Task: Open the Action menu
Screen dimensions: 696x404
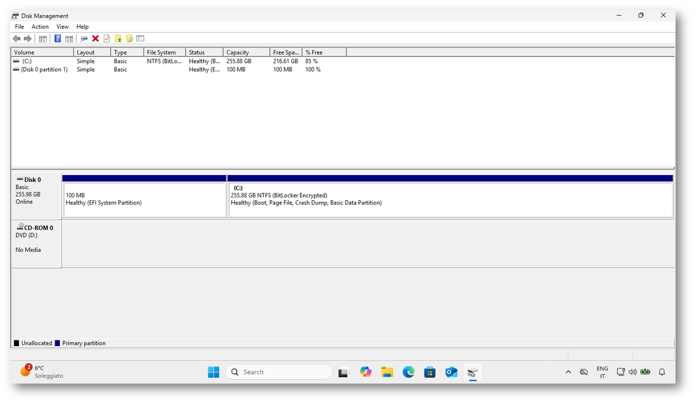Action: pyautogui.click(x=40, y=27)
